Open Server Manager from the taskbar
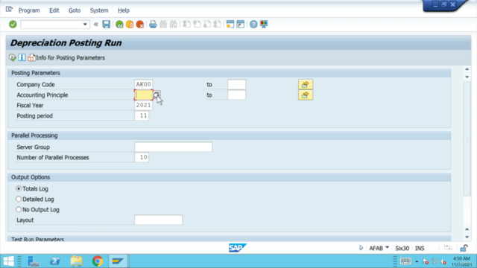Image resolution: width=477 pixels, height=268 pixels. [x=33, y=261]
